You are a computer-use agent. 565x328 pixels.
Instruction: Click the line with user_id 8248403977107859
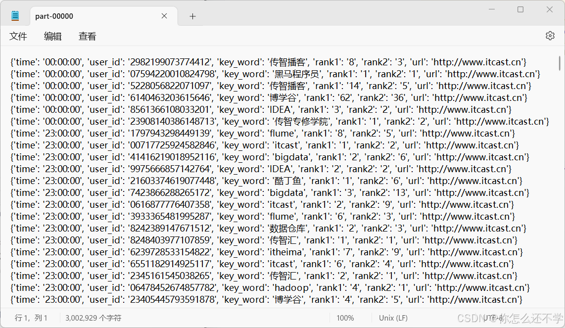(264, 240)
